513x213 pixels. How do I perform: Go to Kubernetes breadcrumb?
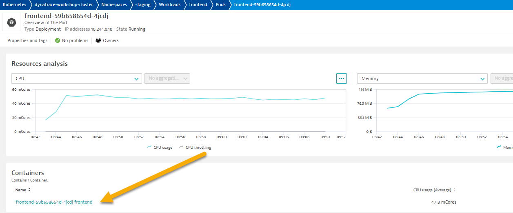15,5
